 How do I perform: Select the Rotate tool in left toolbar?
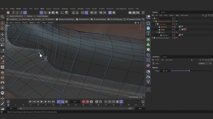(x=2, y=40)
